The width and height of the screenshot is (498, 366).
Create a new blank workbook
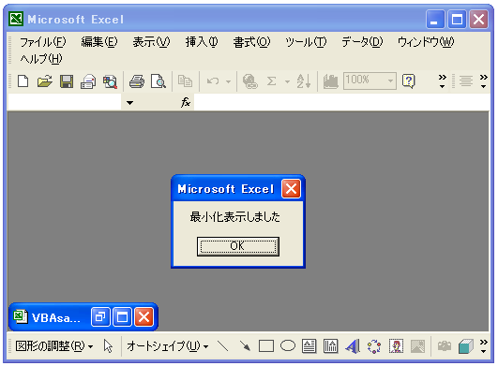(x=23, y=81)
